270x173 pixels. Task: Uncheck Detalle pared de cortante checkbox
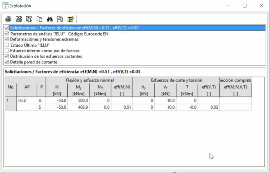tap(7, 62)
